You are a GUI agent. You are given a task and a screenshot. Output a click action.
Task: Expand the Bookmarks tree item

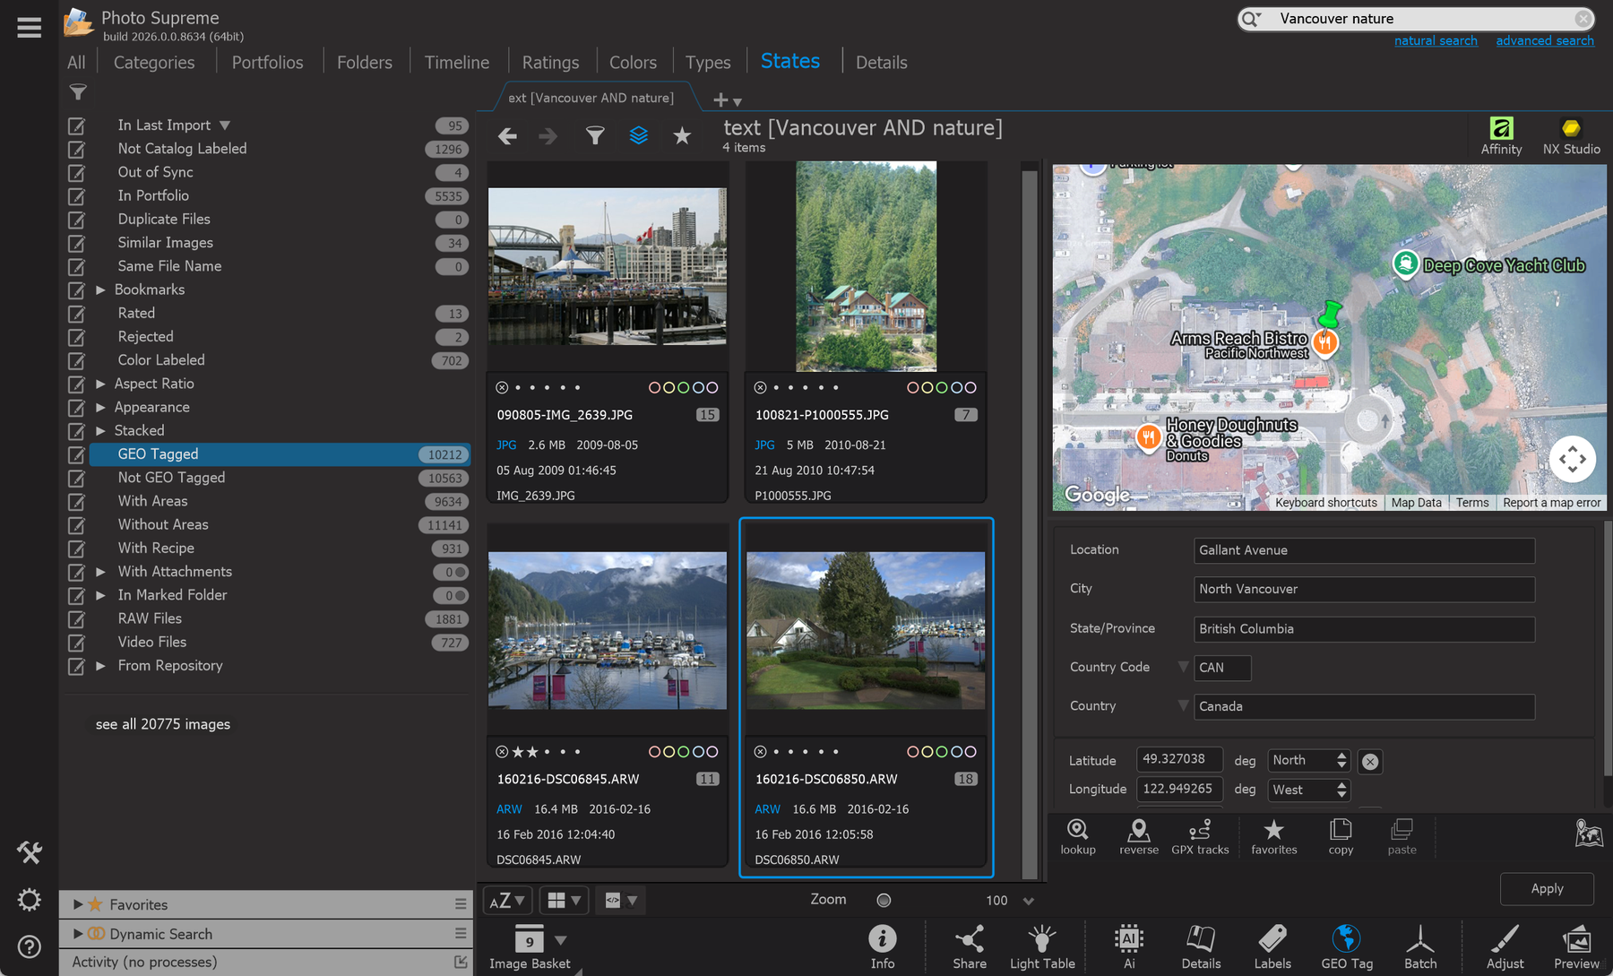click(x=100, y=289)
